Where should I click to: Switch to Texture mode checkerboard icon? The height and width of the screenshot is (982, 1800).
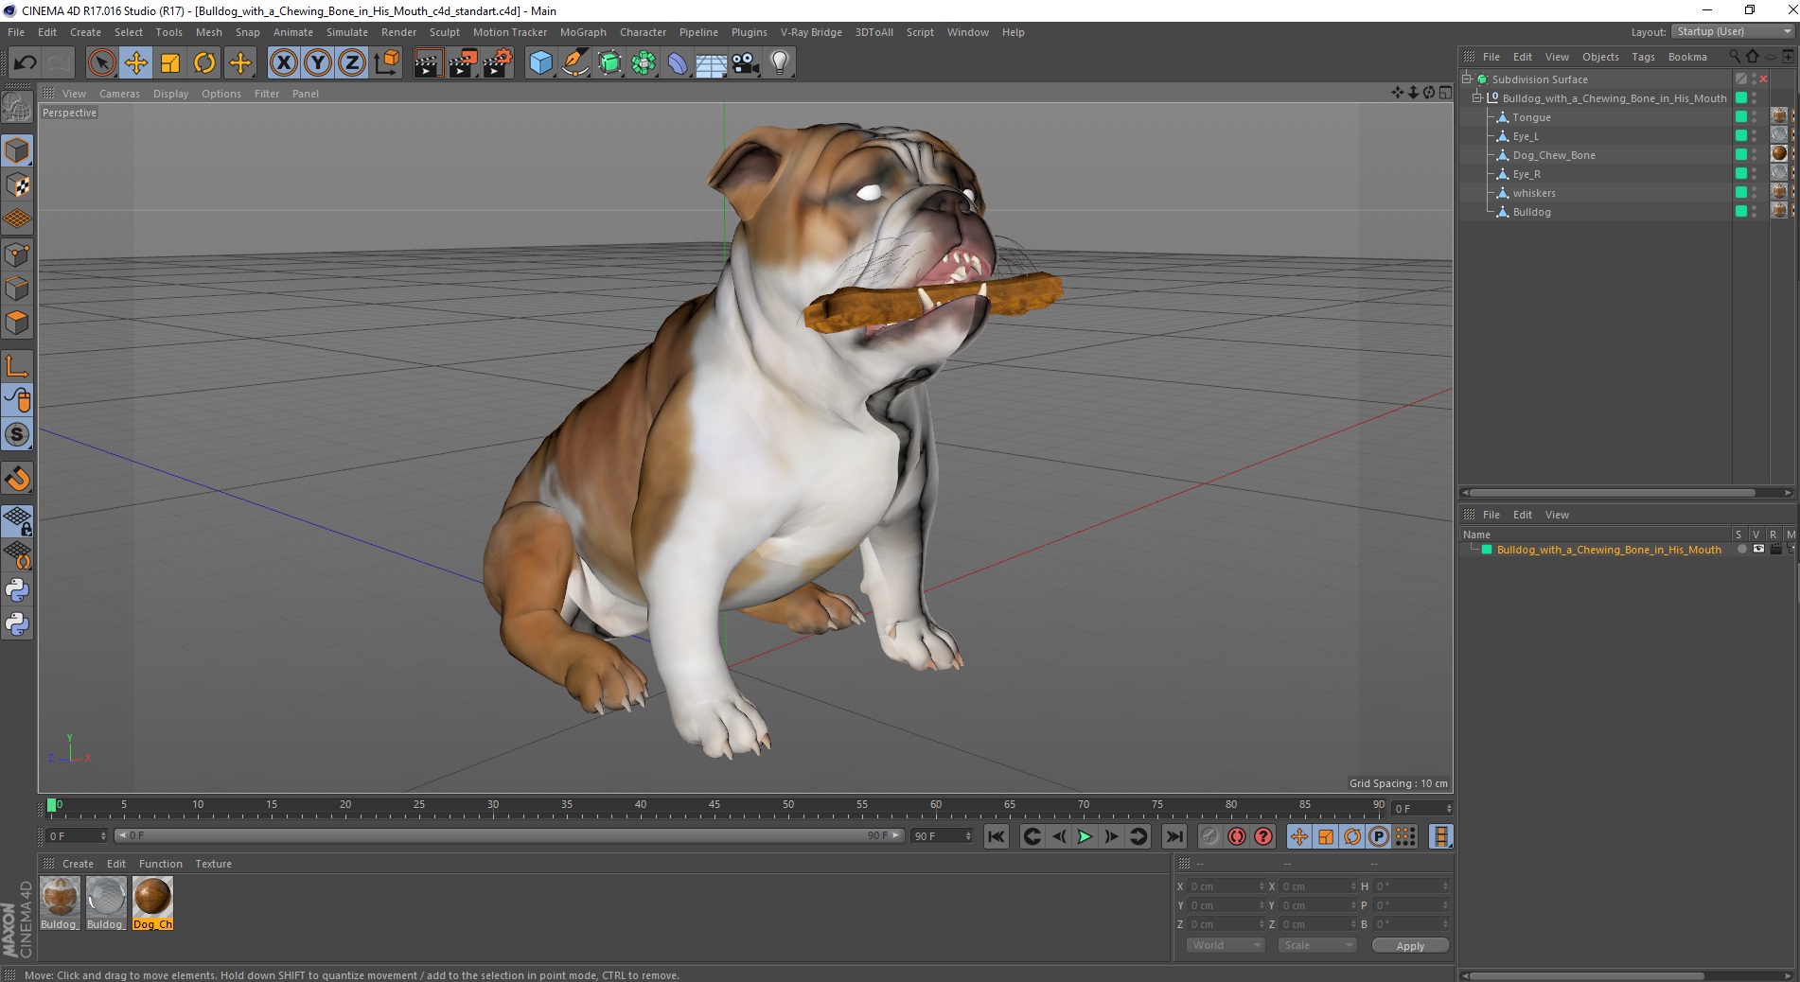coord(17,185)
